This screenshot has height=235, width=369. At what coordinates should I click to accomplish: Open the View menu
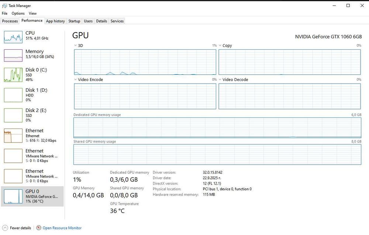(33, 13)
